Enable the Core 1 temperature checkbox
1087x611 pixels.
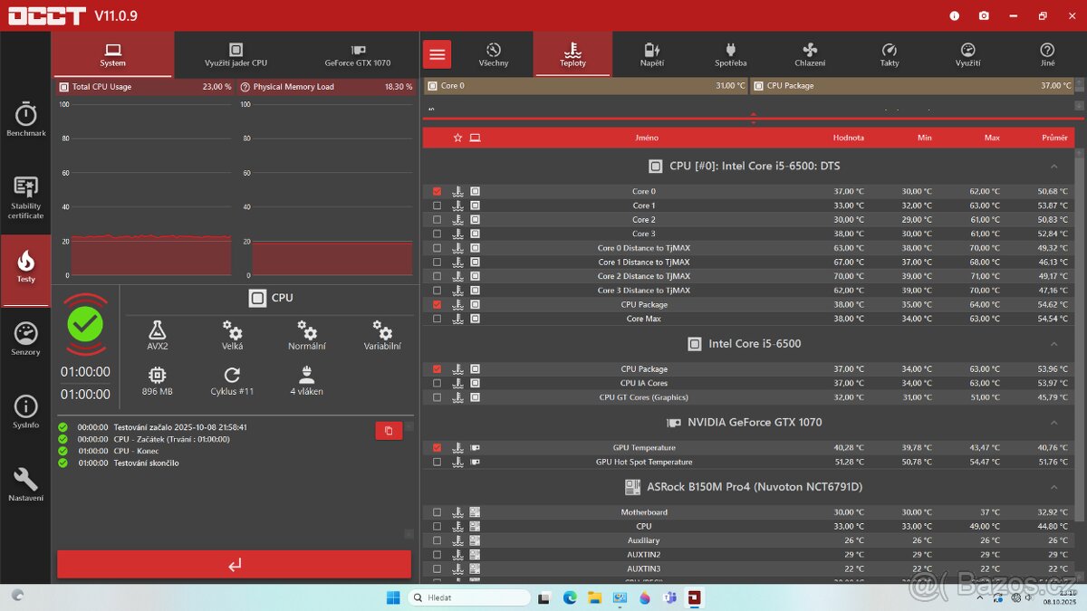(x=437, y=205)
